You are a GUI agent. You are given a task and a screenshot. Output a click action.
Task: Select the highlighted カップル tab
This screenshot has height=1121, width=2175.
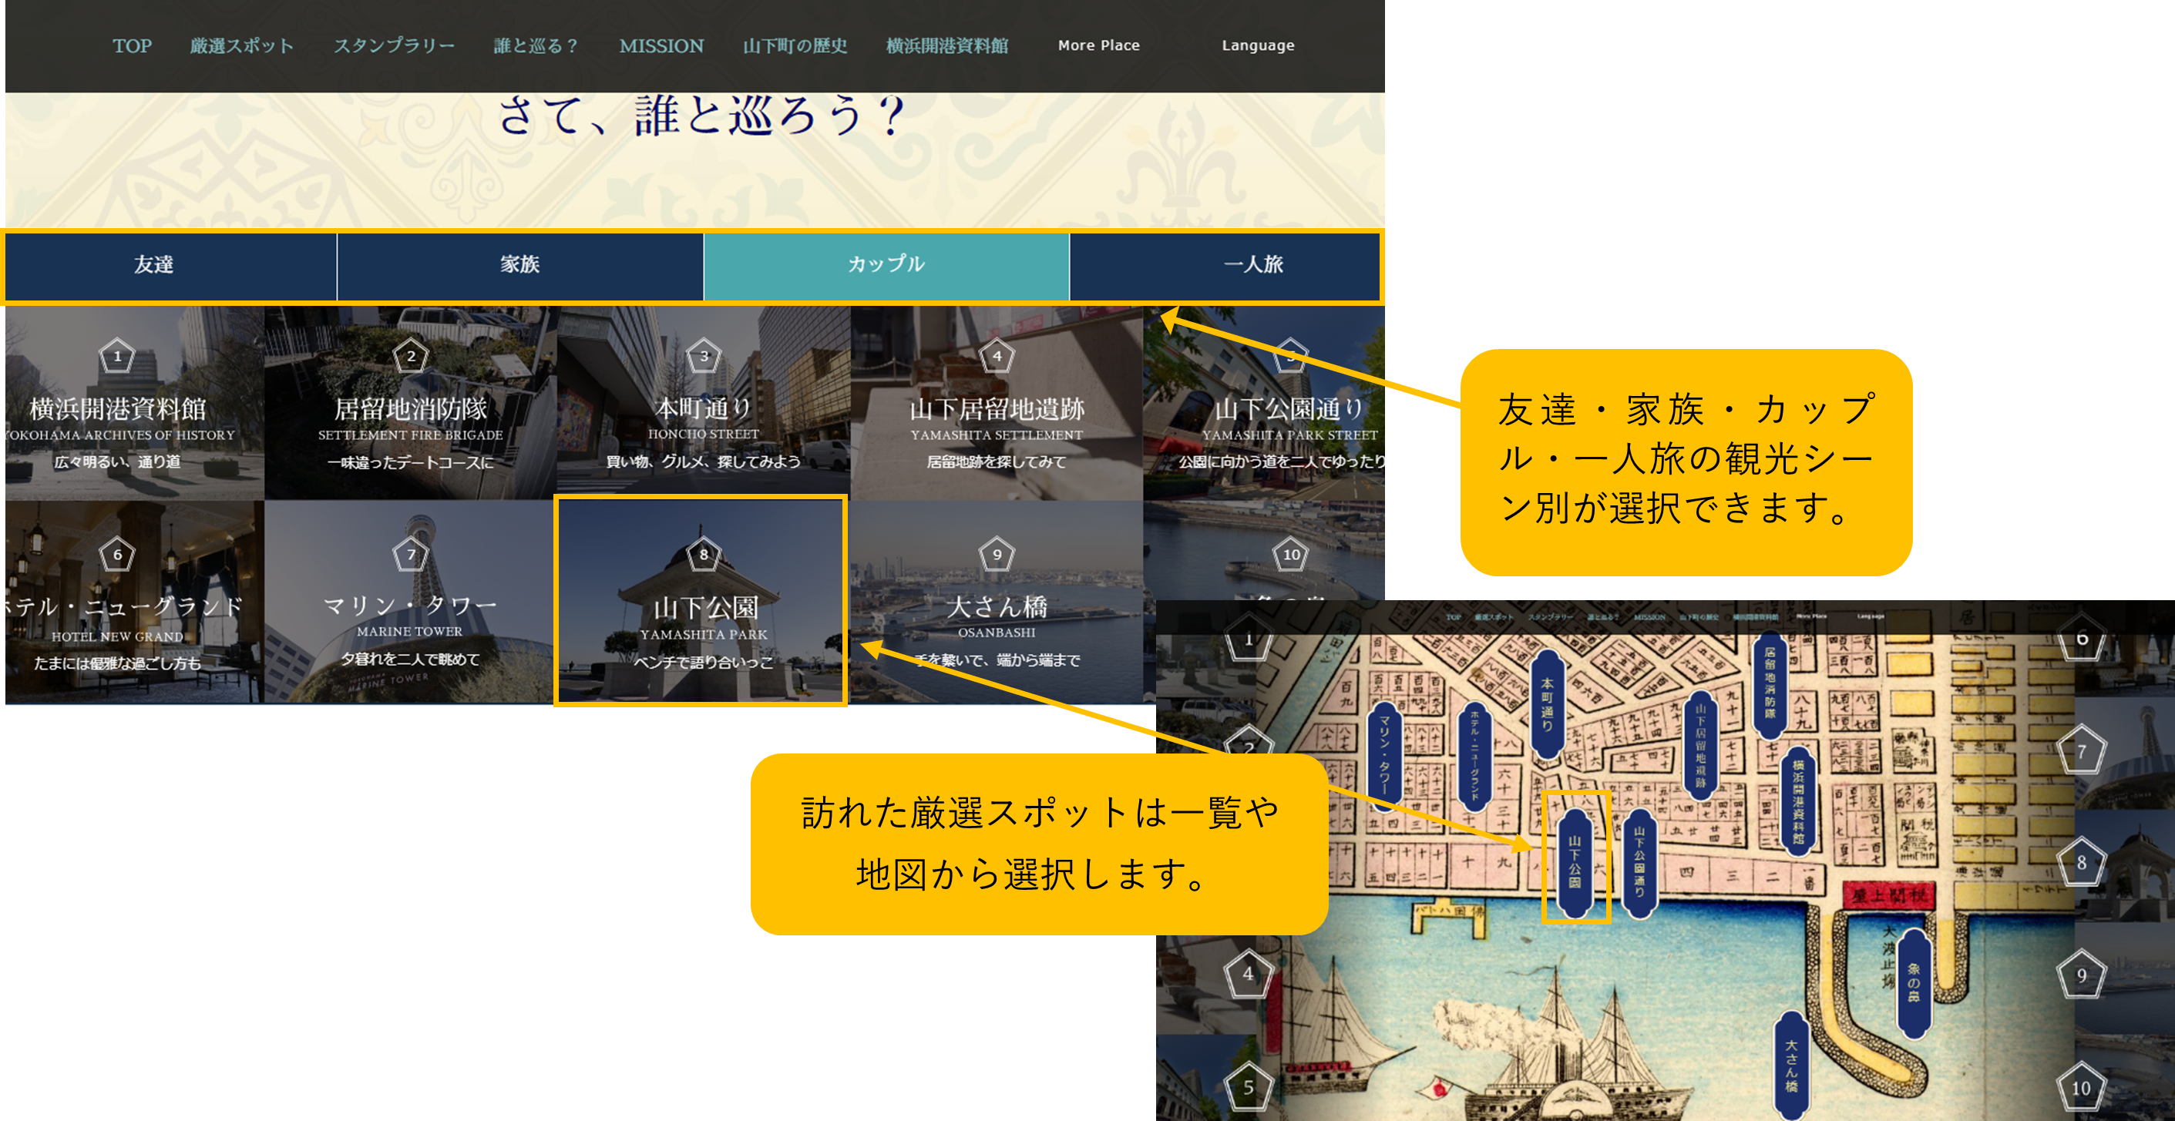886,265
